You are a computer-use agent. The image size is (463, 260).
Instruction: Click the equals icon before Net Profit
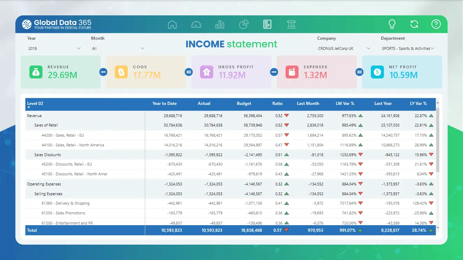click(x=359, y=72)
